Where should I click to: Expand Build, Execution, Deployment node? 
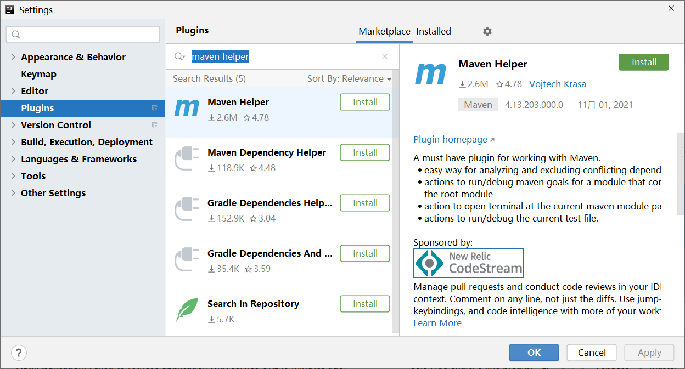click(13, 142)
